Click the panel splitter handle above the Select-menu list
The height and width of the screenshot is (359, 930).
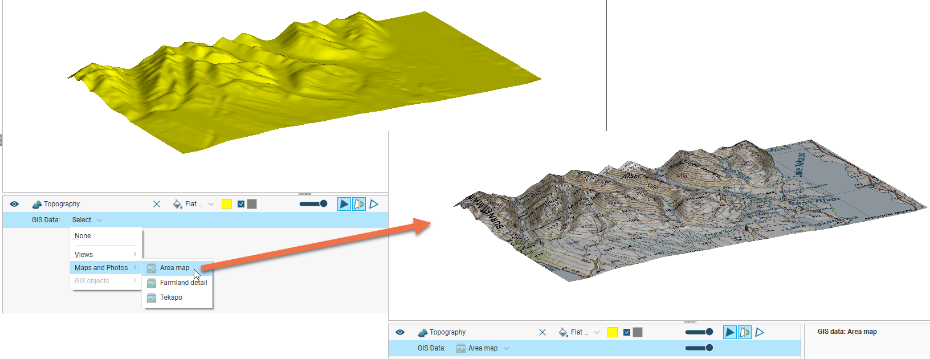(x=304, y=194)
